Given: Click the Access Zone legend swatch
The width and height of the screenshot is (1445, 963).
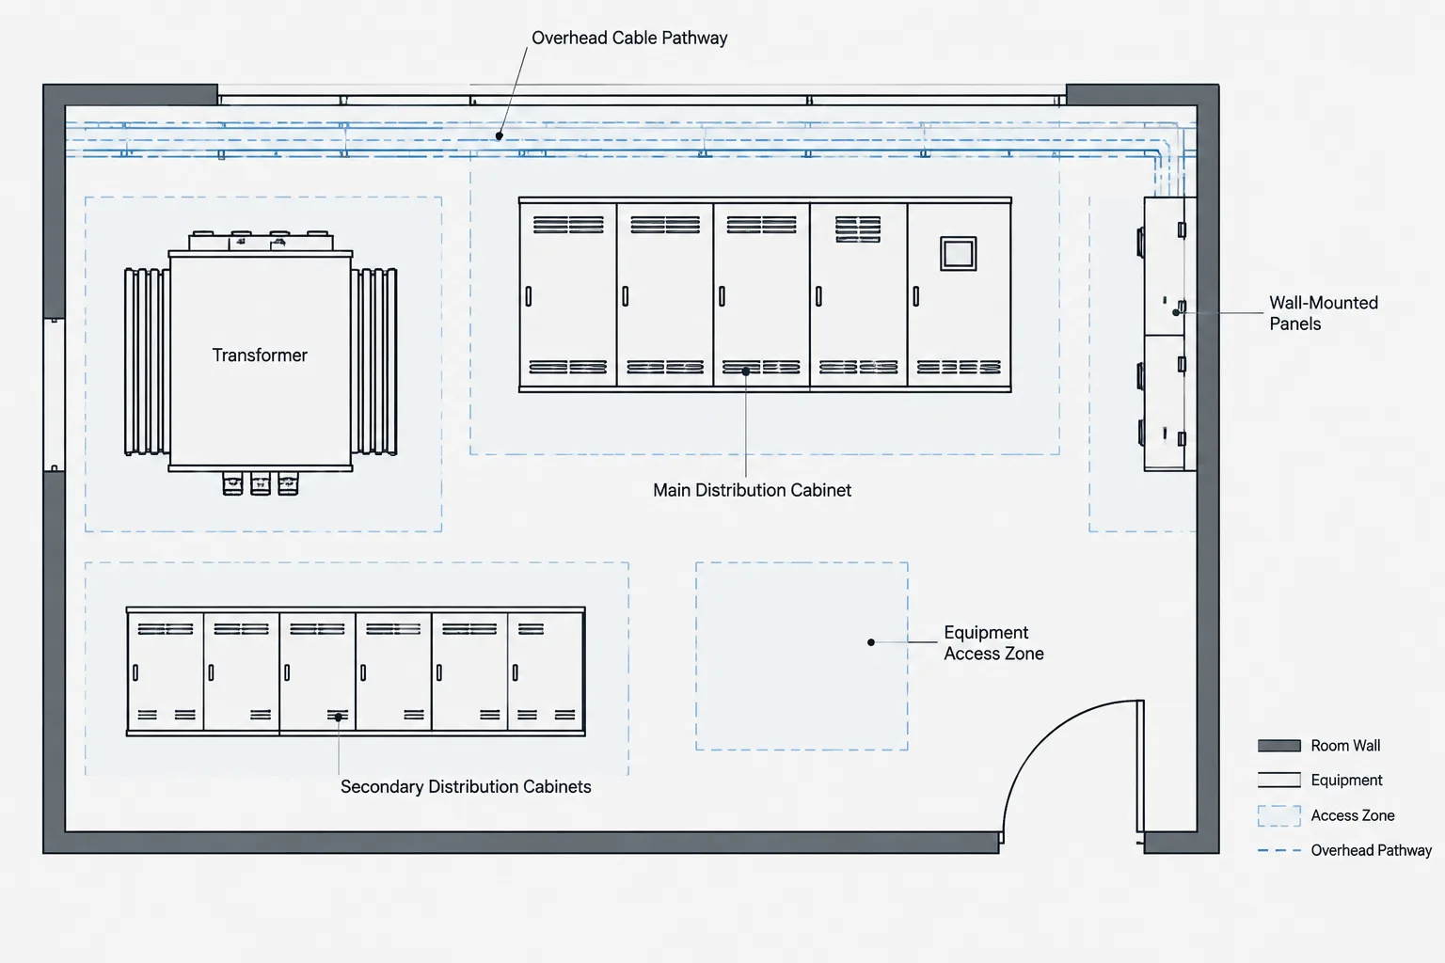Looking at the screenshot, I should [x=1278, y=815].
